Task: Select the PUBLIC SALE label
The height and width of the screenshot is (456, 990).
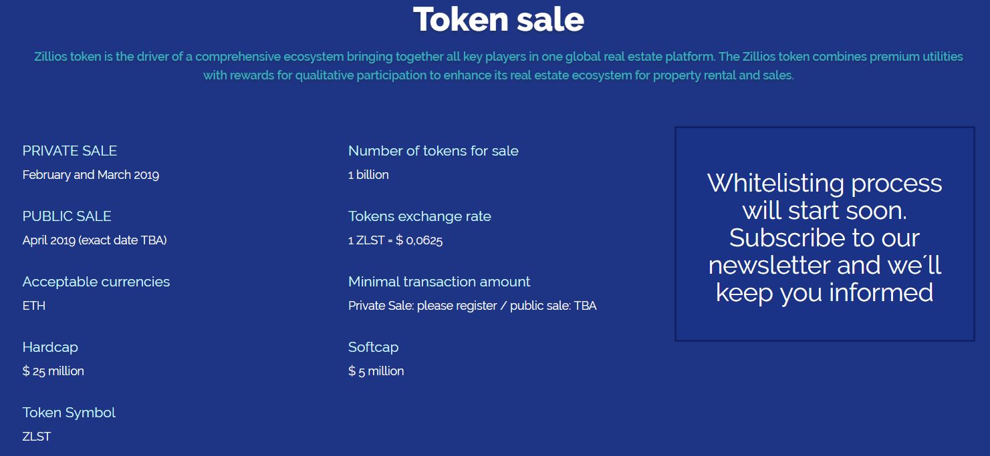Action: pos(67,216)
